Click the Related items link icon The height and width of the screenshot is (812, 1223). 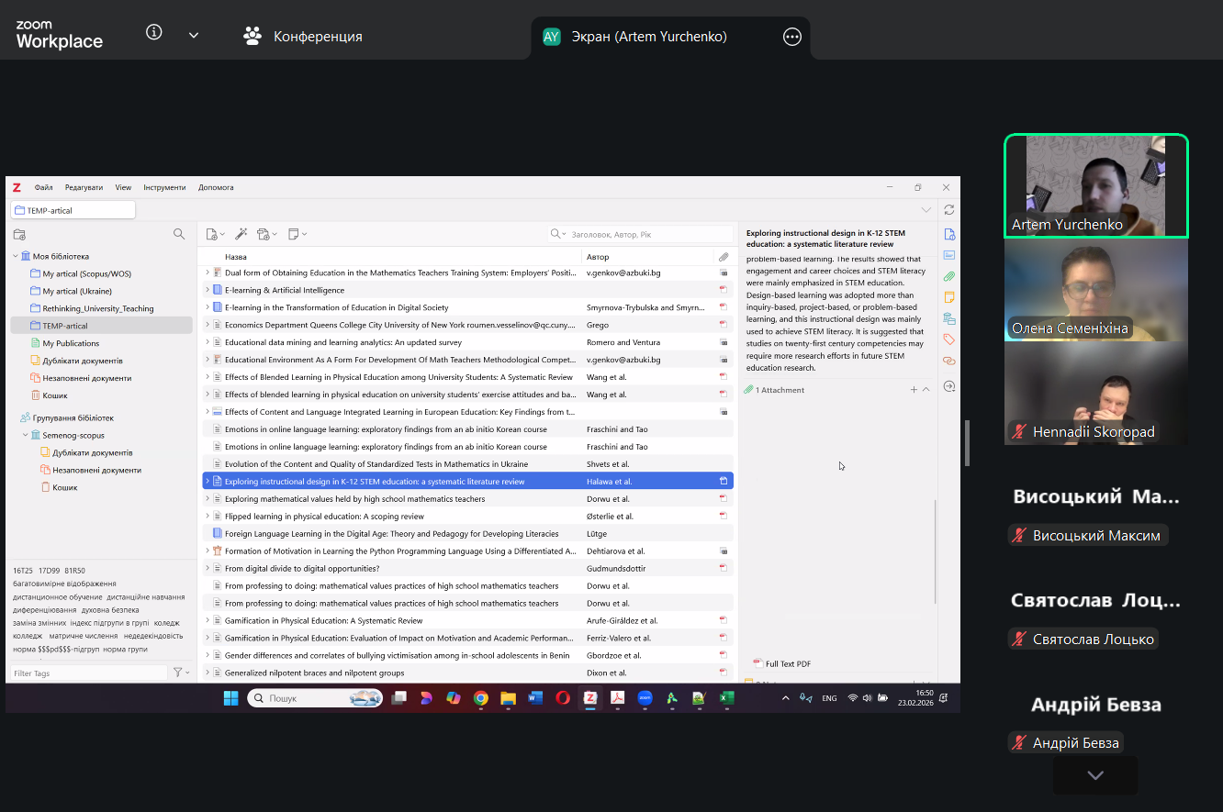948,361
